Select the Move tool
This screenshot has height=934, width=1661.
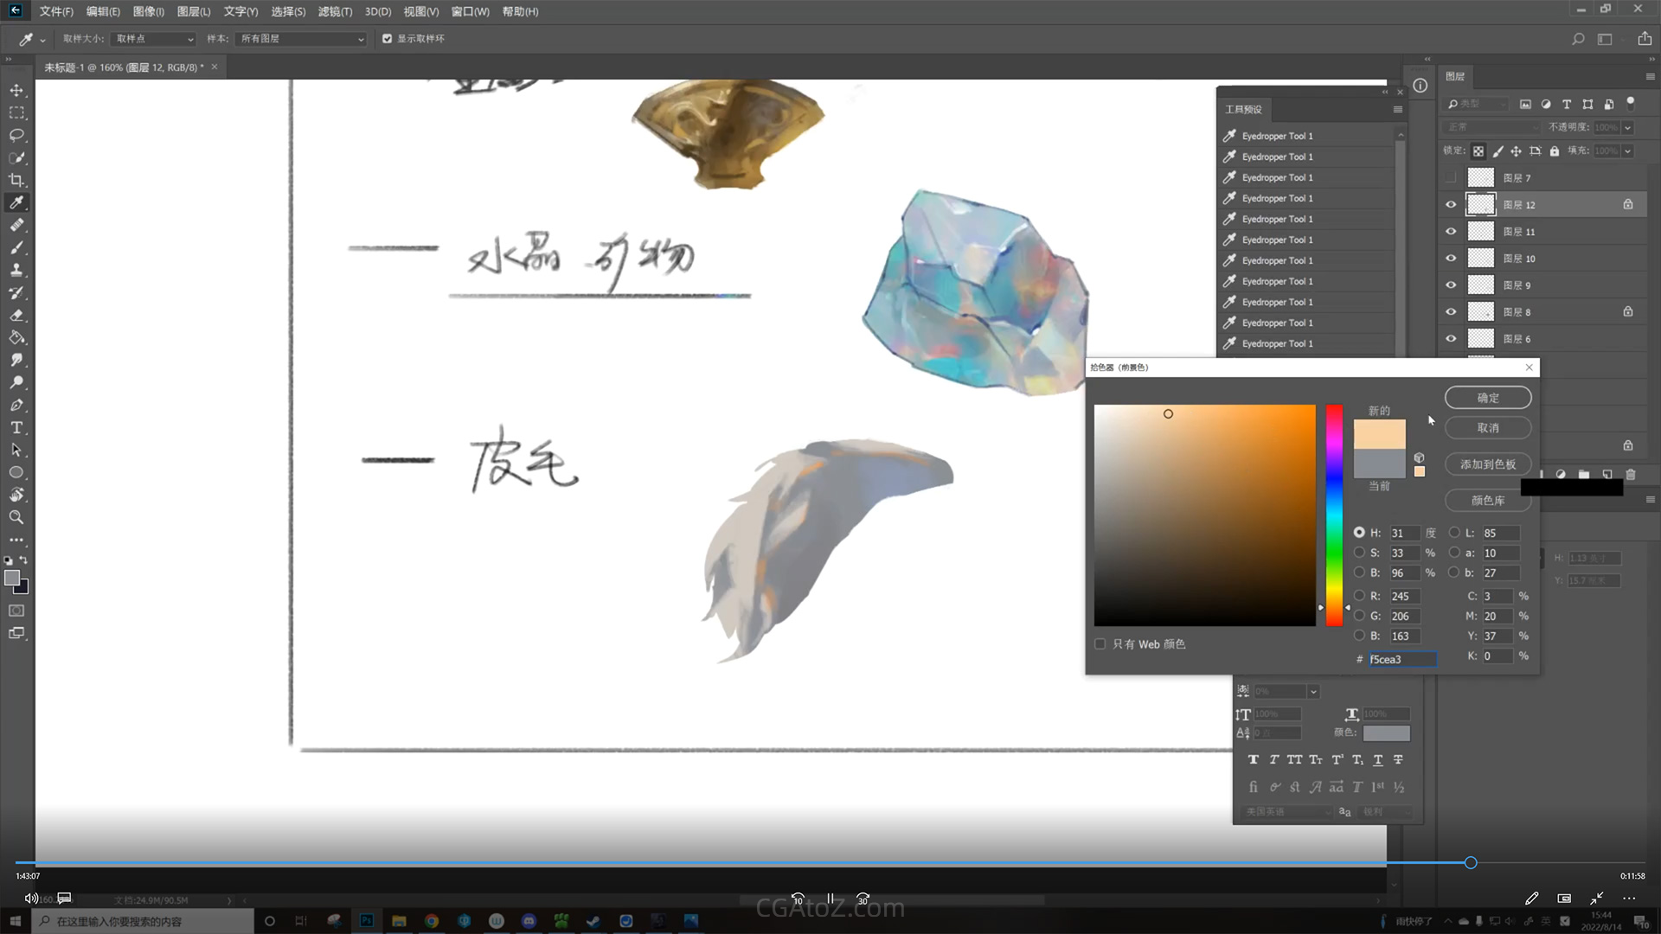16,90
